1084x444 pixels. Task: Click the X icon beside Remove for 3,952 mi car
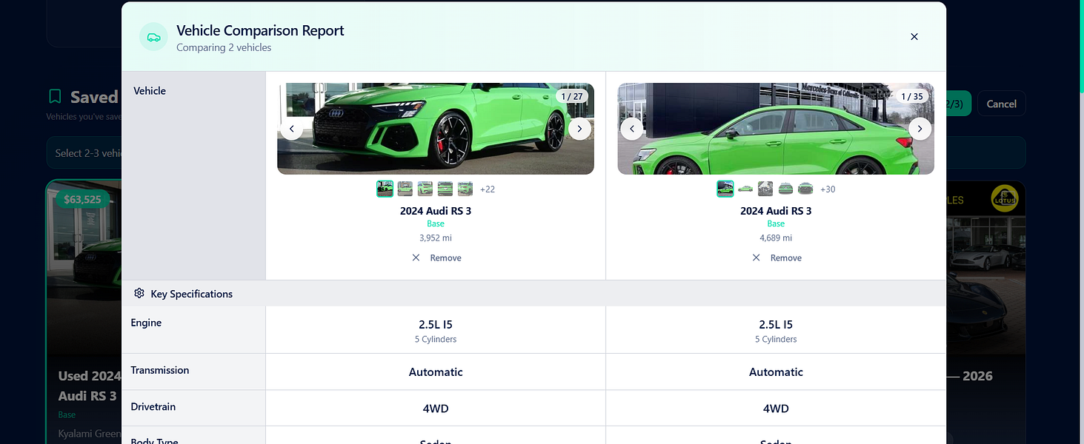point(416,258)
